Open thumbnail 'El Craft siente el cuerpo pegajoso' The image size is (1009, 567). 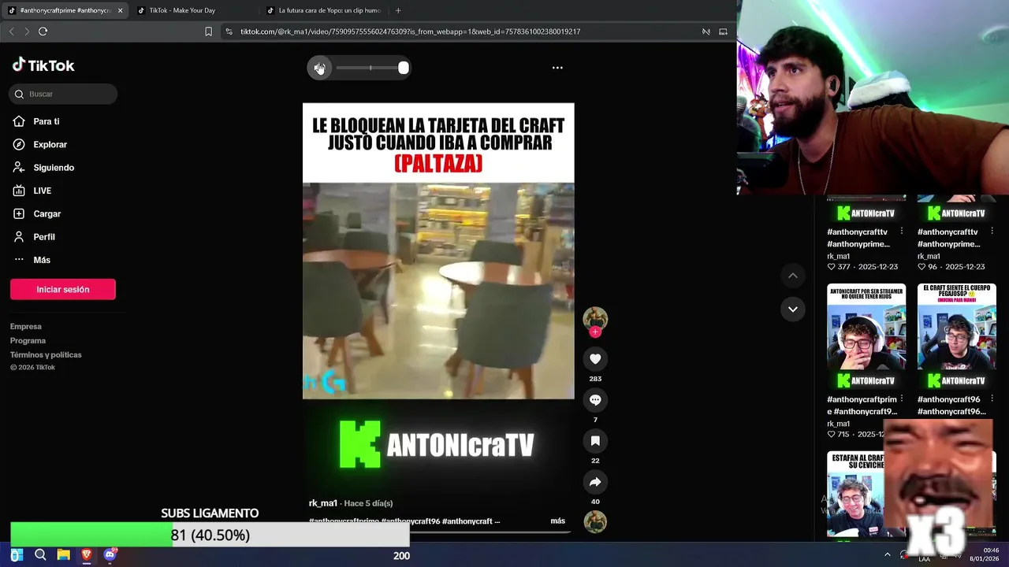click(957, 337)
